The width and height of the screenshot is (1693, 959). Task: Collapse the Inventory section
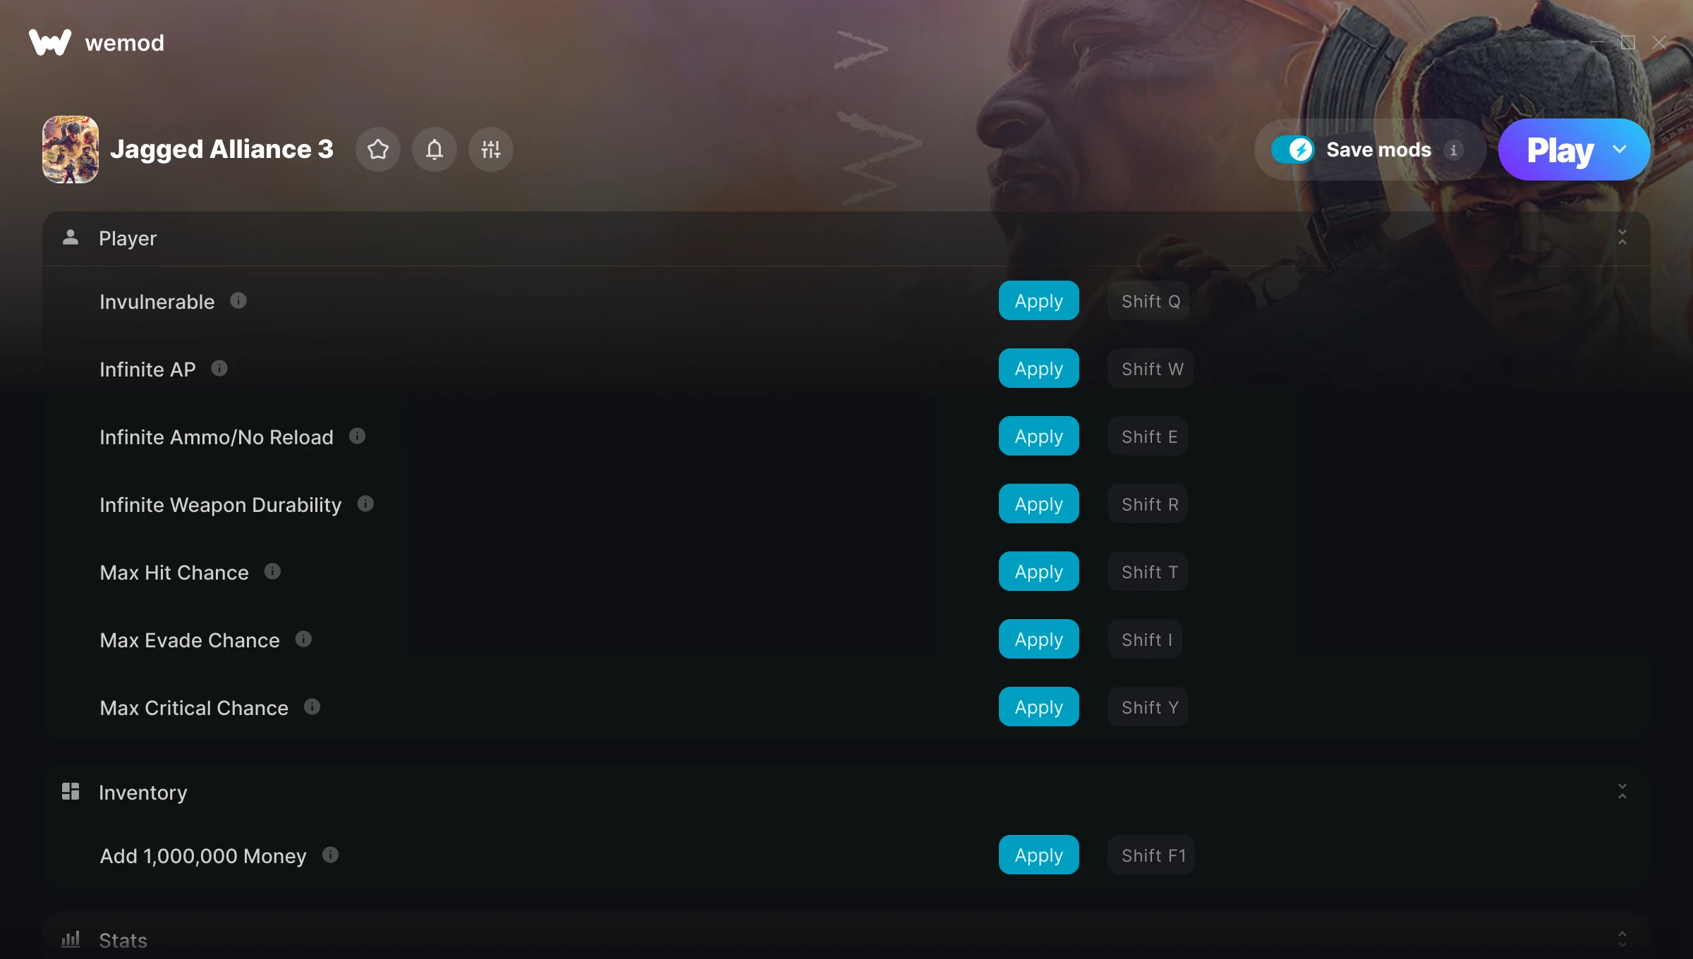tap(1622, 792)
